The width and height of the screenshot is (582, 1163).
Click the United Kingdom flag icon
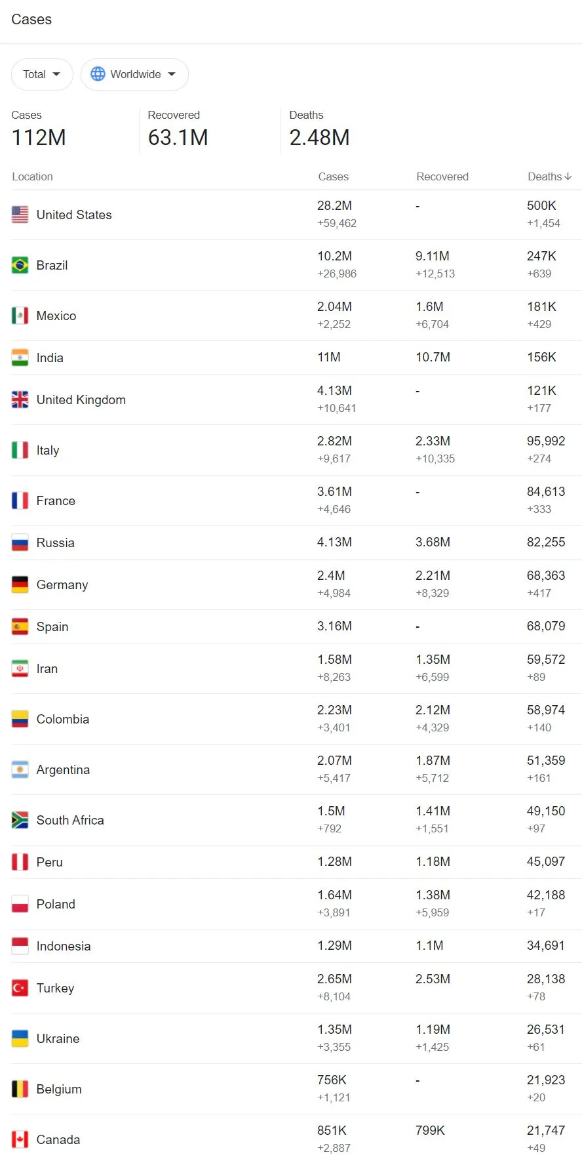20,399
